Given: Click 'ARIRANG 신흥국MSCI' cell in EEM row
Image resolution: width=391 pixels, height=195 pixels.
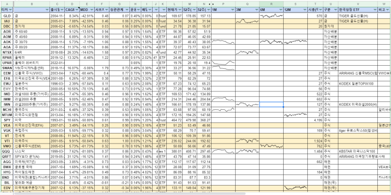Looking at the screenshot, I should tap(358, 73).
